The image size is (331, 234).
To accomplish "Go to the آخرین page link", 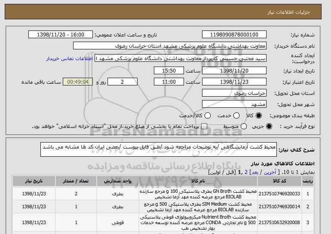I will pos(270,172).
